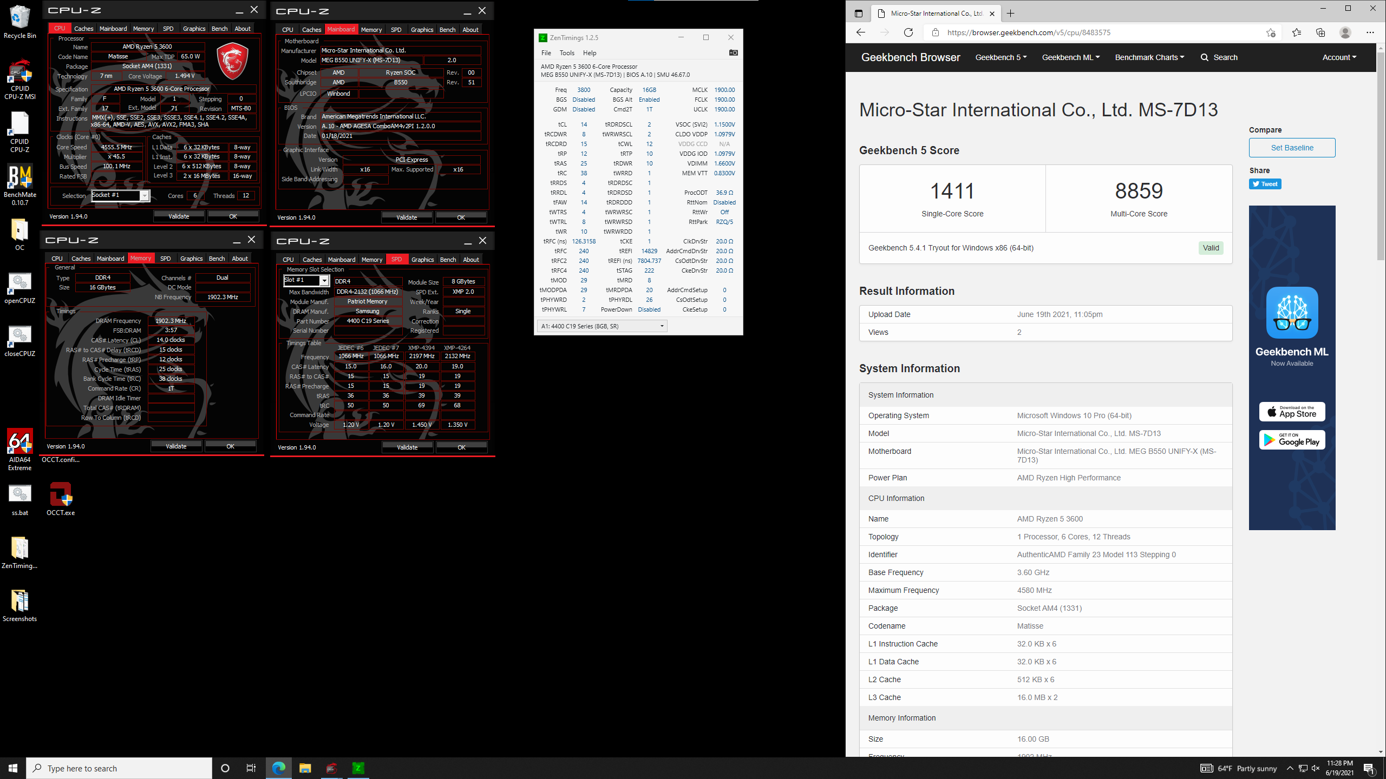Select the closeCPUZ batch file icon
This screenshot has width=1386, height=779.
pos(19,340)
